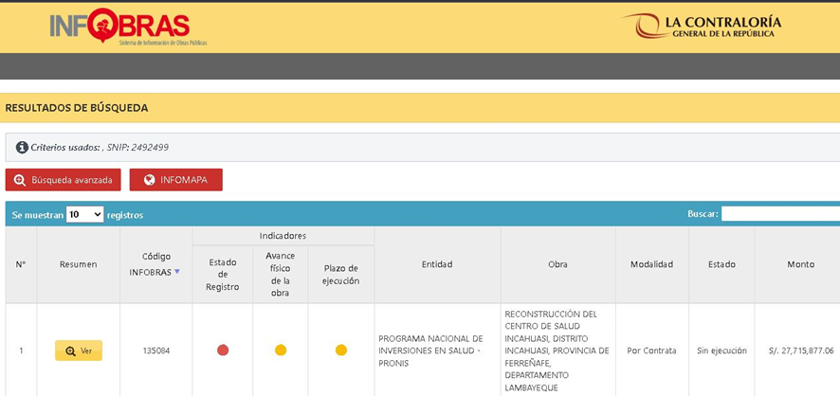Select the code cell 135084
This screenshot has width=840, height=396.
click(155, 351)
